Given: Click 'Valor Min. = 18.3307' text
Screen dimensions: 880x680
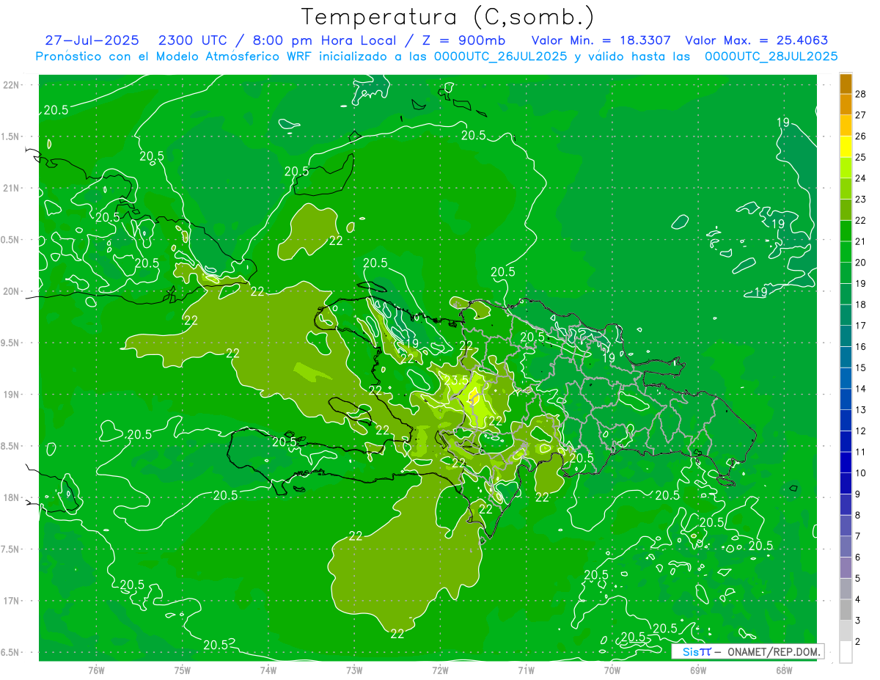Looking at the screenshot, I should coord(601,41).
